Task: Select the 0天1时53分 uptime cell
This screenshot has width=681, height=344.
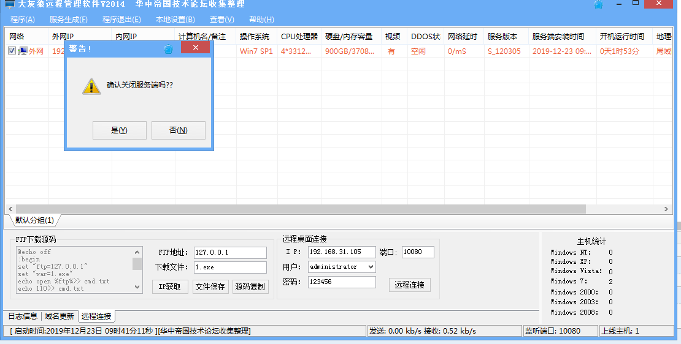Action: [624, 51]
